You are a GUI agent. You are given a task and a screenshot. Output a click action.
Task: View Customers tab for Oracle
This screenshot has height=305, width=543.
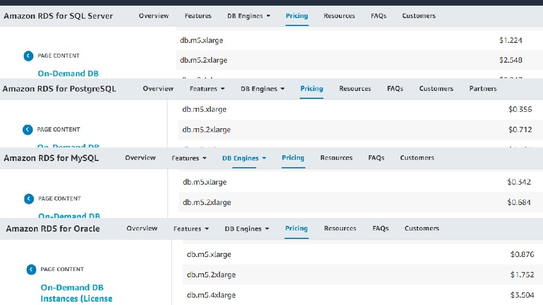pos(422,229)
